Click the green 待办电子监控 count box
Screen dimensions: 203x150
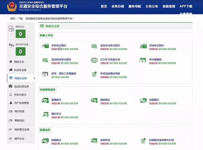click(21, 51)
